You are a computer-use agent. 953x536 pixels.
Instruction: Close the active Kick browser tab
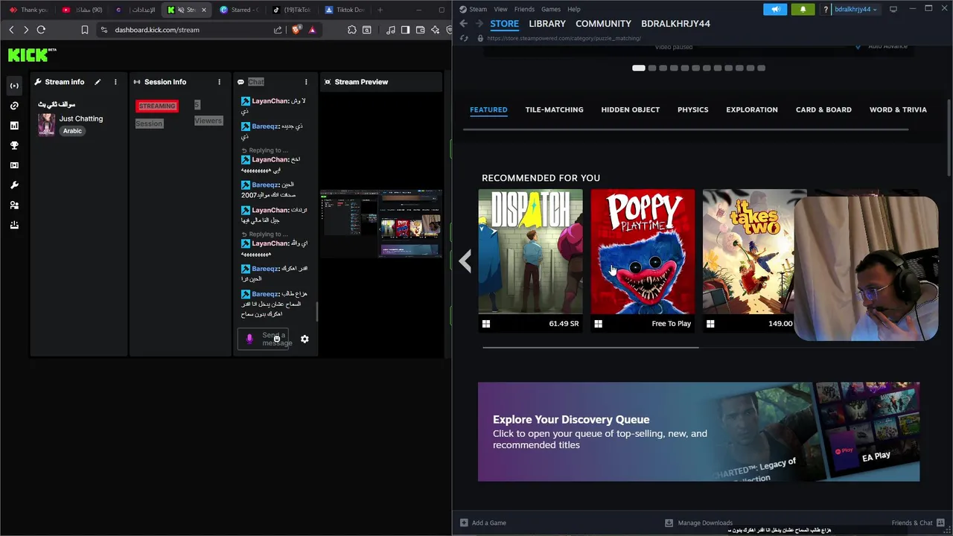pos(203,10)
